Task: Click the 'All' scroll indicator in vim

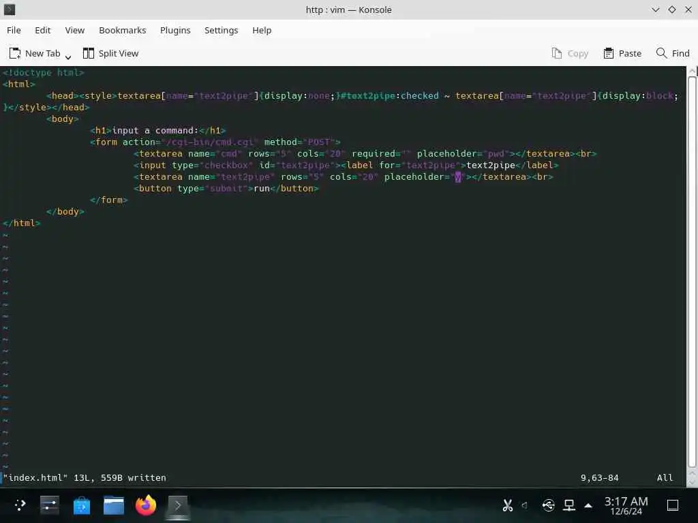Action: pyautogui.click(x=665, y=477)
